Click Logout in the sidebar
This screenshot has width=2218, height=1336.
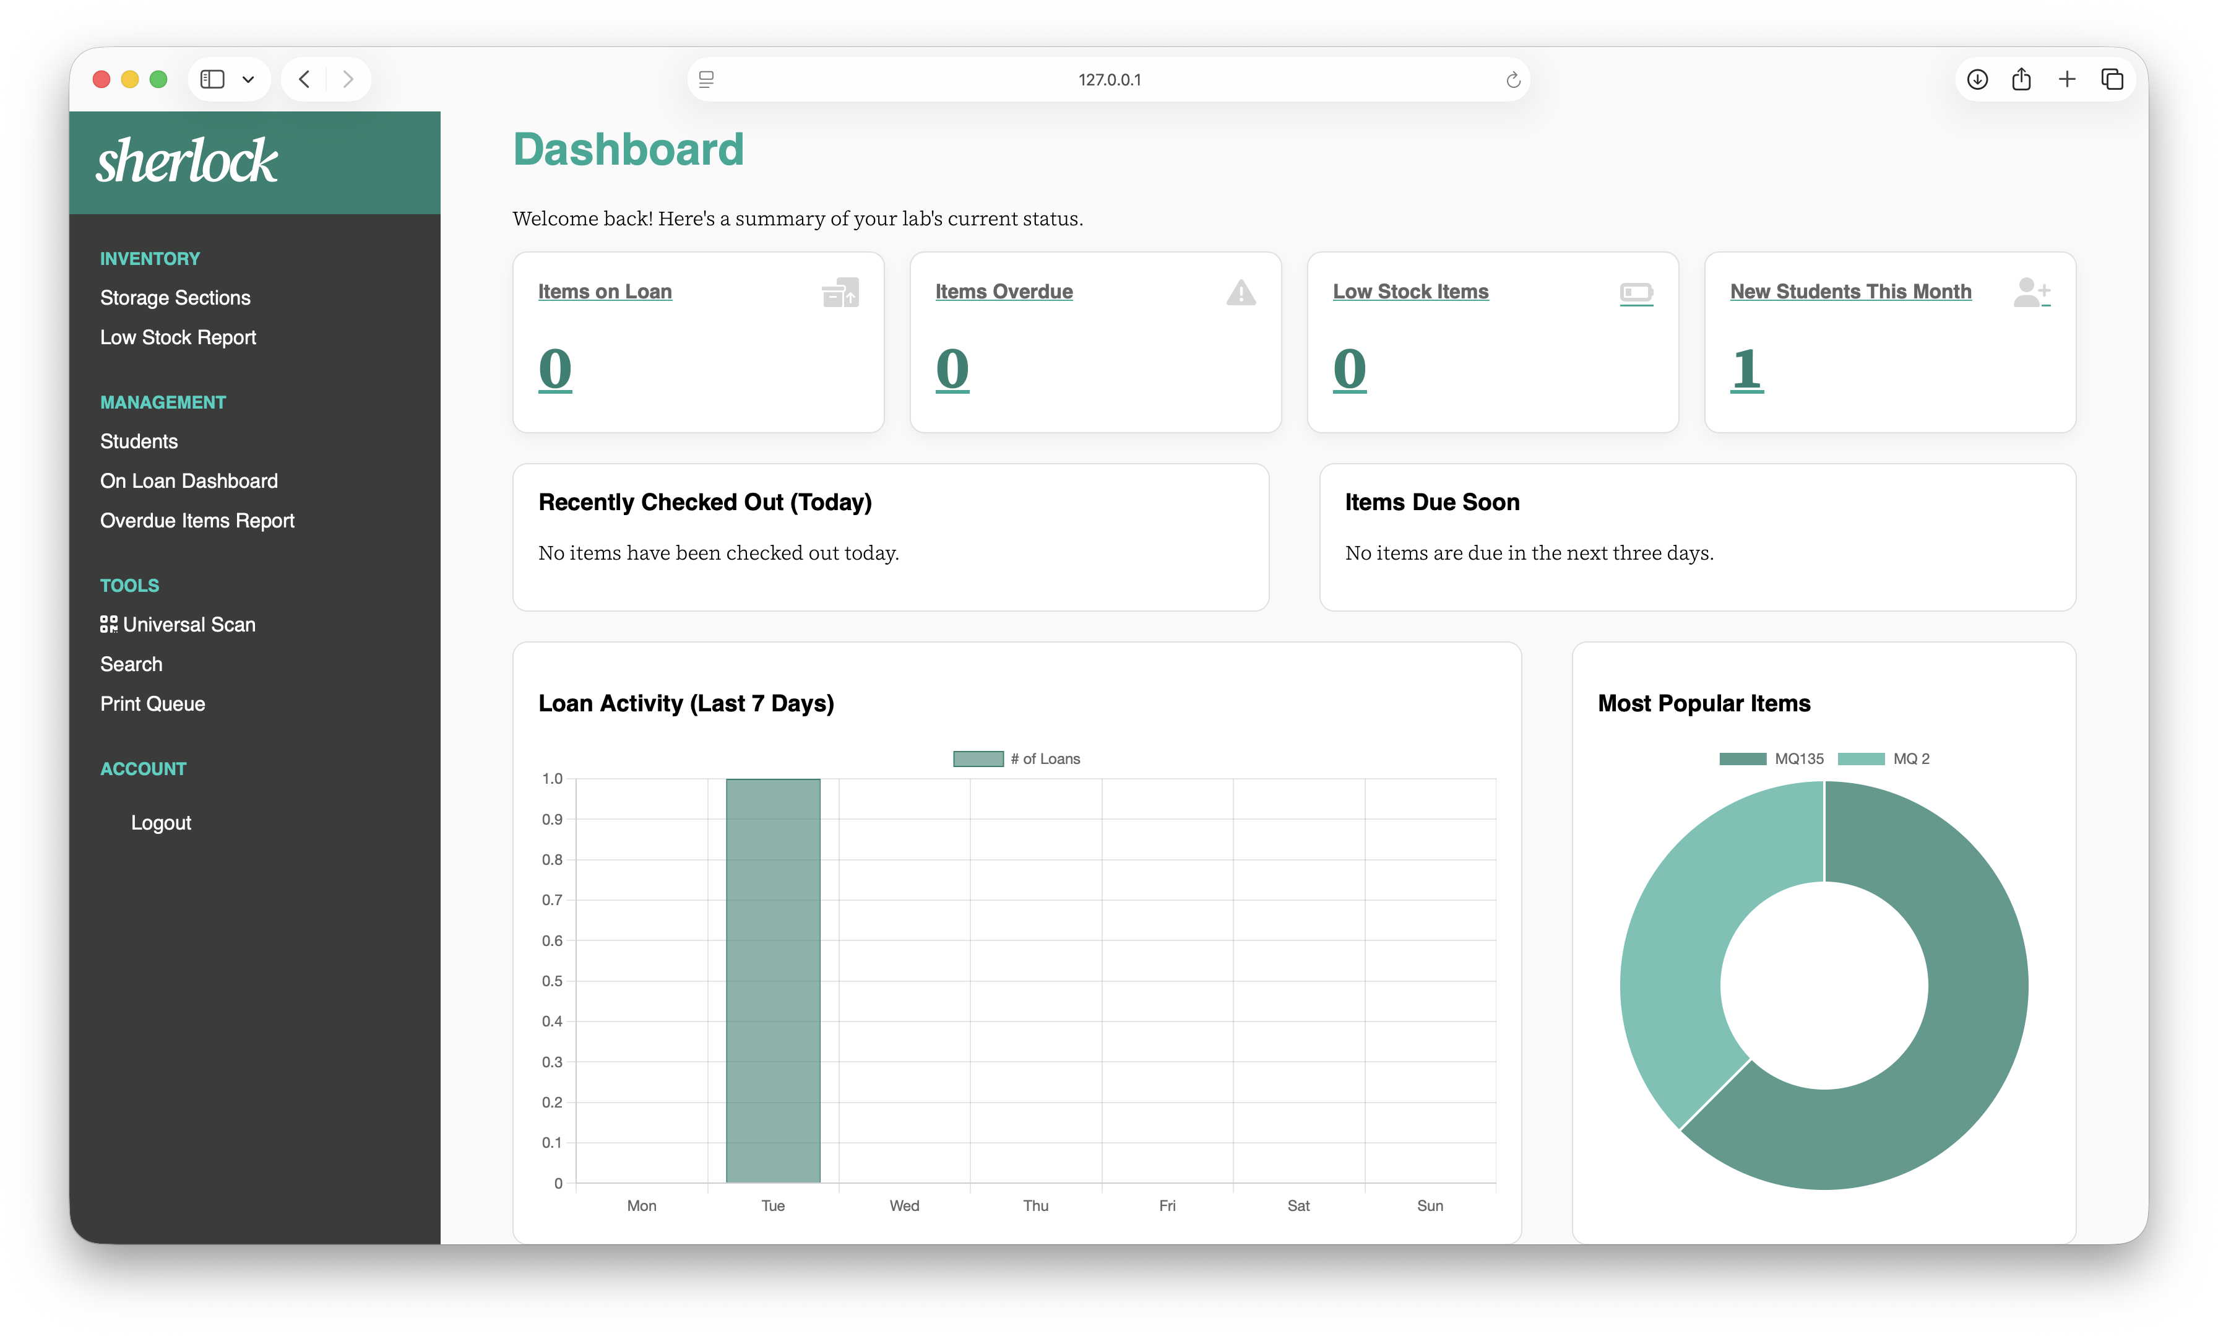coord(160,822)
